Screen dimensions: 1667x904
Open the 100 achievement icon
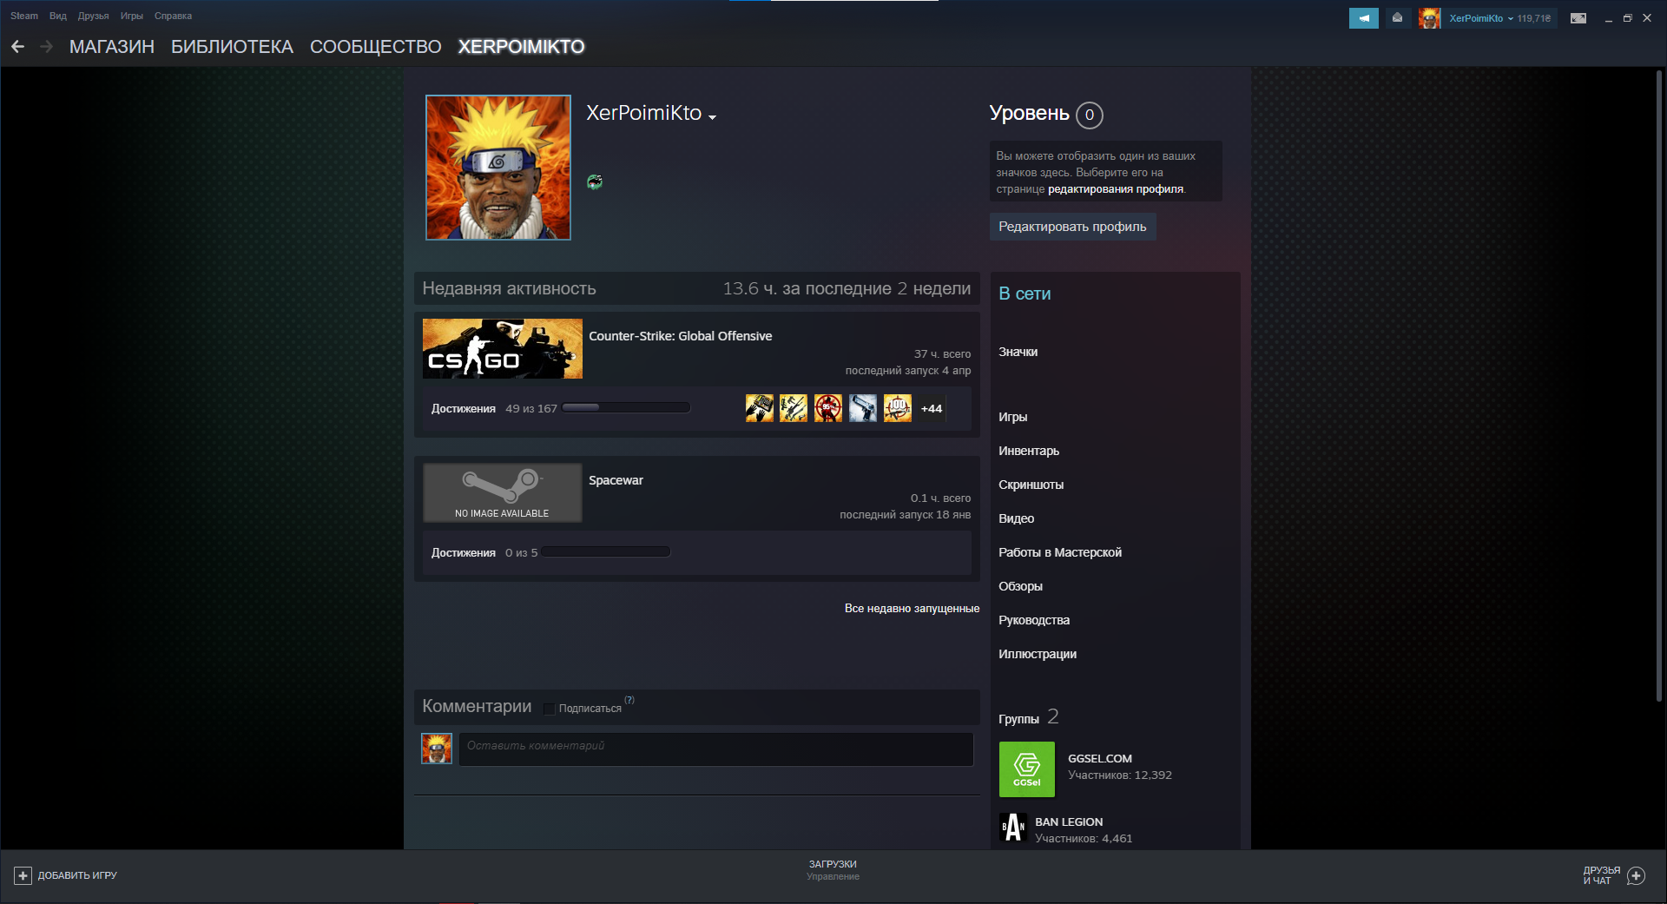898,408
